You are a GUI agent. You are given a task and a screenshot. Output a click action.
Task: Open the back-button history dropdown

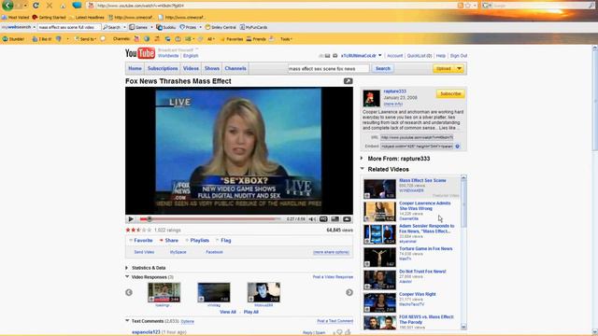coord(25,6)
